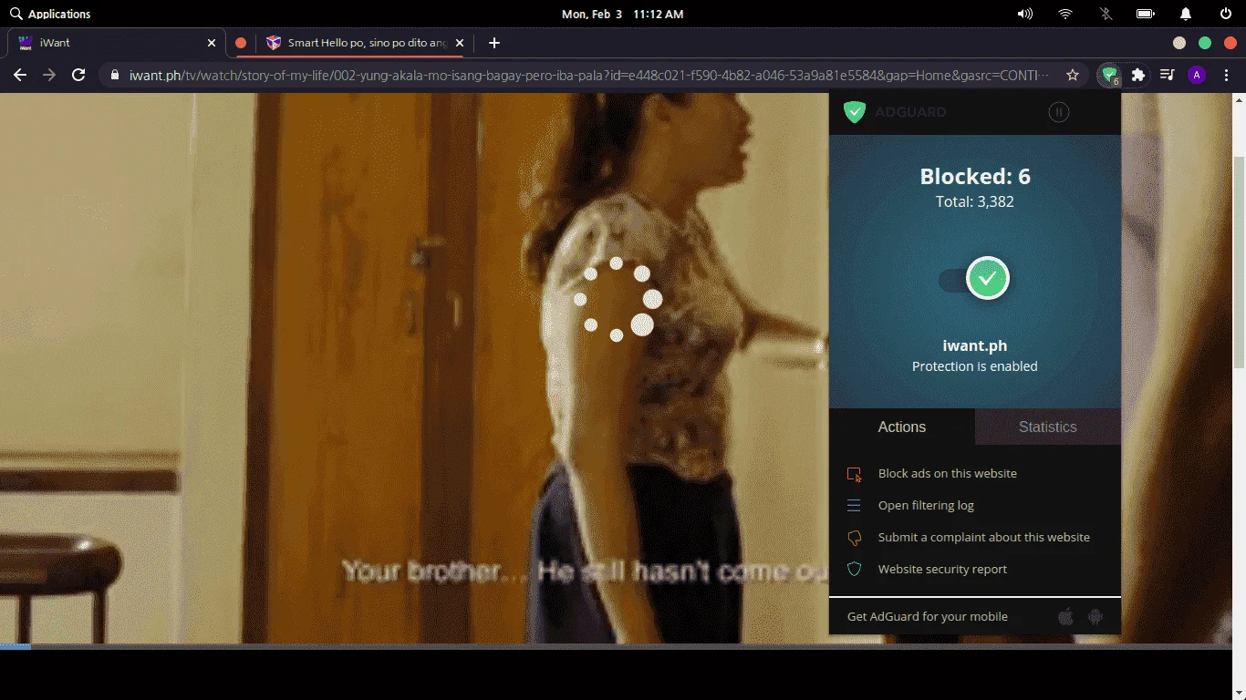Open the profile avatar A
The image size is (1246, 700).
(1197, 75)
